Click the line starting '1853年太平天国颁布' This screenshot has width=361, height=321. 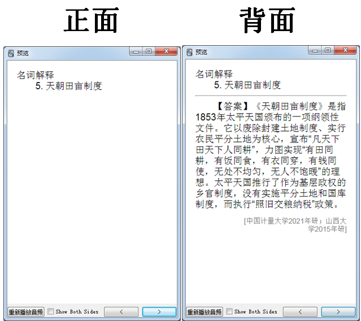[267, 117]
